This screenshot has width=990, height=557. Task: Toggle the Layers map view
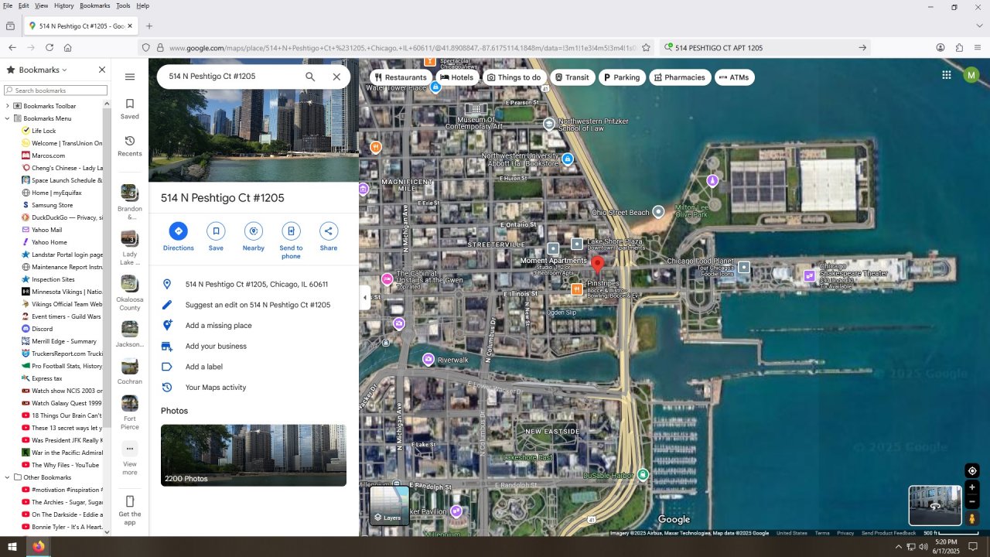(389, 506)
